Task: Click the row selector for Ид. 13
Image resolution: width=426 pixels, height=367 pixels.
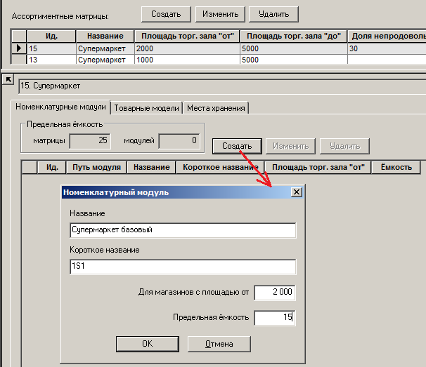Action: click(19, 60)
